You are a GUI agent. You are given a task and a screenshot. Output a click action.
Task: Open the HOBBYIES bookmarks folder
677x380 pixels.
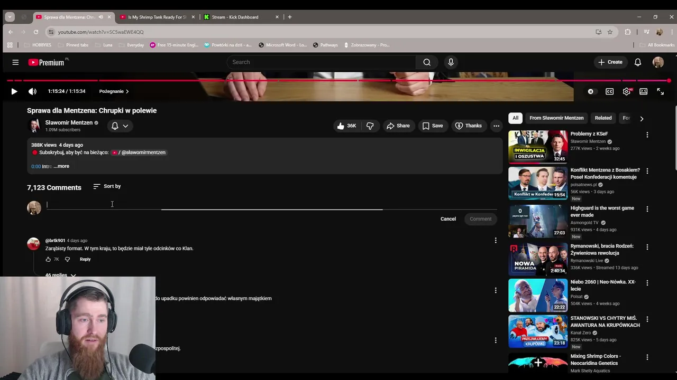pyautogui.click(x=37, y=45)
